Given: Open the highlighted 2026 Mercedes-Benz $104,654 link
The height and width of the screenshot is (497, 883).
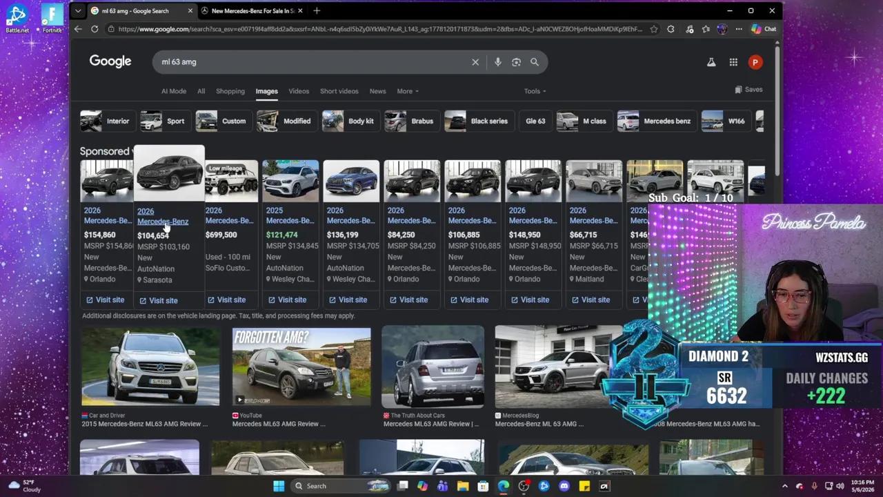Looking at the screenshot, I should (163, 217).
